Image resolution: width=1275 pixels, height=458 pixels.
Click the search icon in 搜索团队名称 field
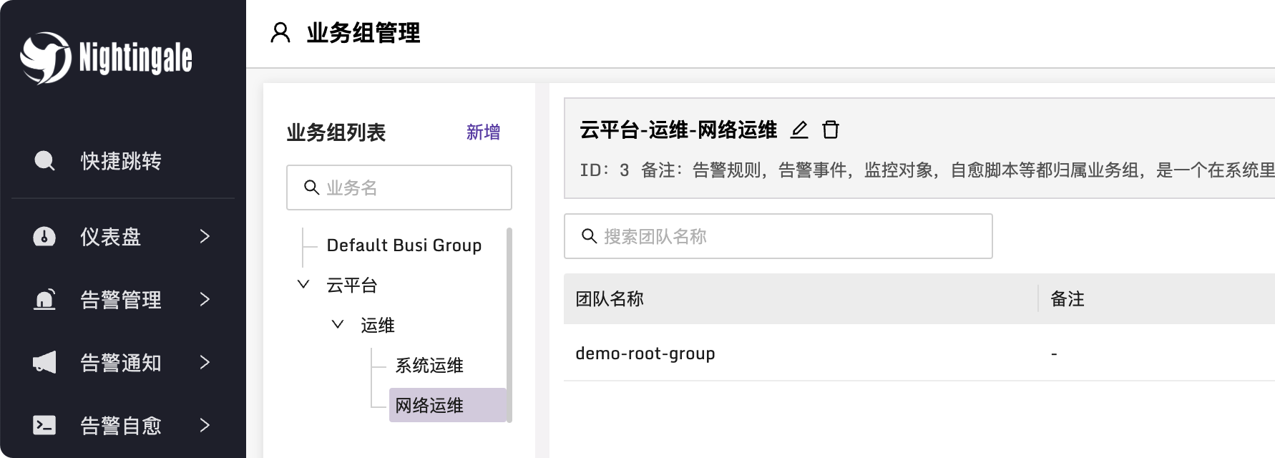[589, 236]
